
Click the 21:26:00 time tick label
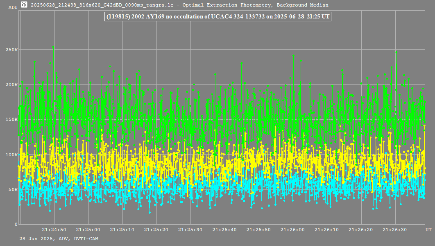coord(293,230)
